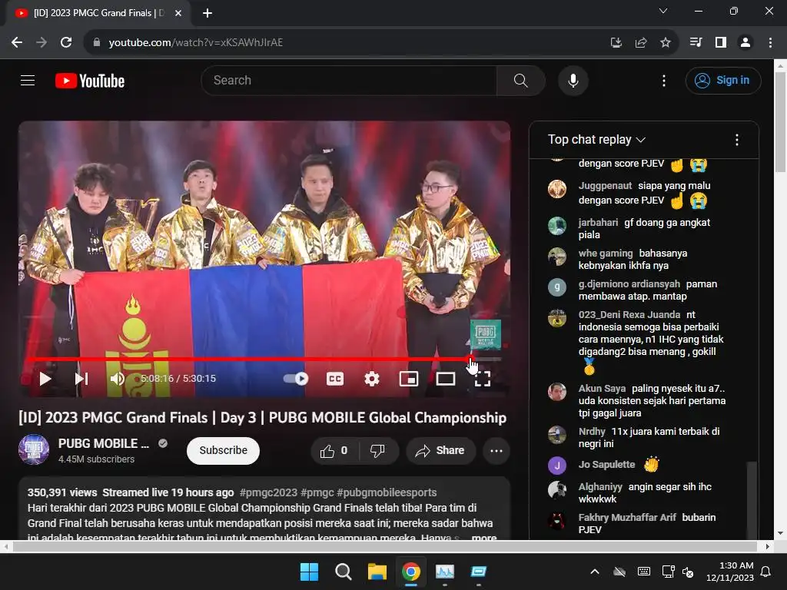Click the search magnifier button
Viewport: 787px width, 590px height.
coord(520,80)
